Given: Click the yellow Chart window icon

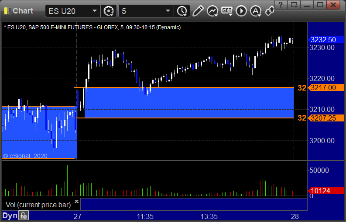Looking at the screenshot, I should pos(8,11).
